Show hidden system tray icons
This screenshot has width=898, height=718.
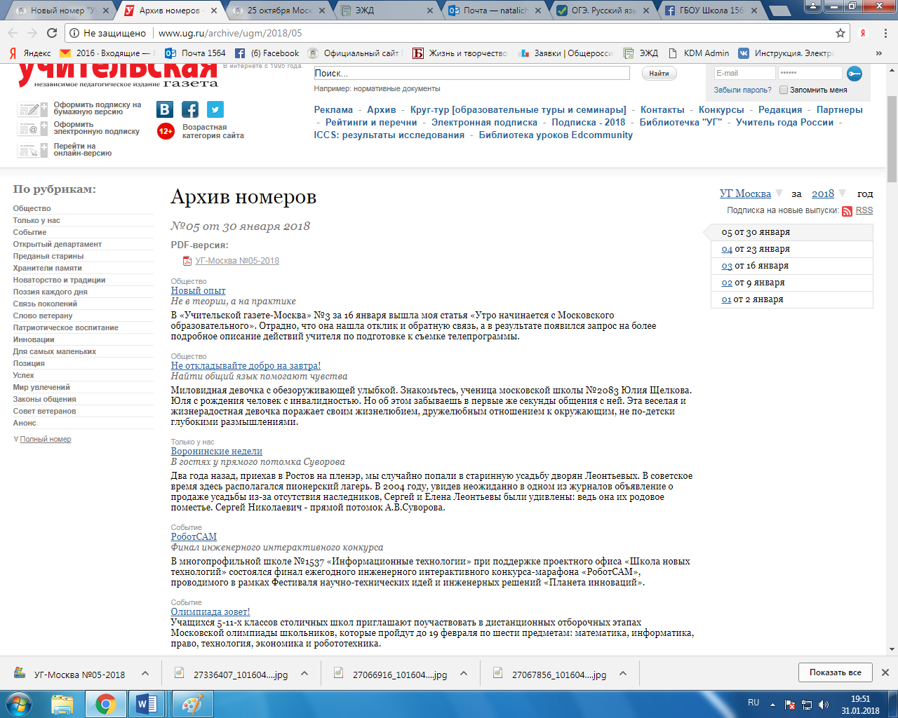772,705
